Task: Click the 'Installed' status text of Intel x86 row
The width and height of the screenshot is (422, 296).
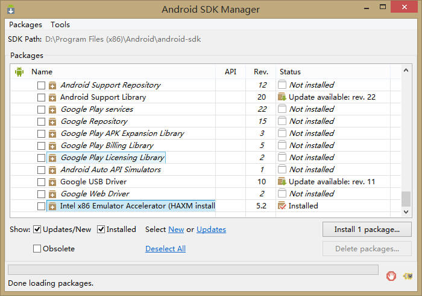Action: (303, 206)
